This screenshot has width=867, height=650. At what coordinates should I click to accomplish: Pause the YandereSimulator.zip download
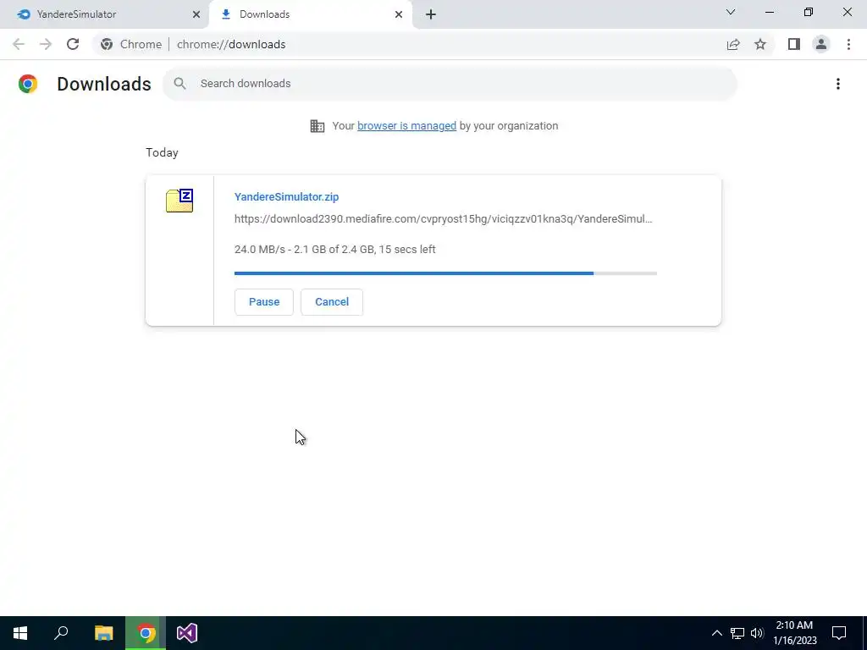pos(264,302)
